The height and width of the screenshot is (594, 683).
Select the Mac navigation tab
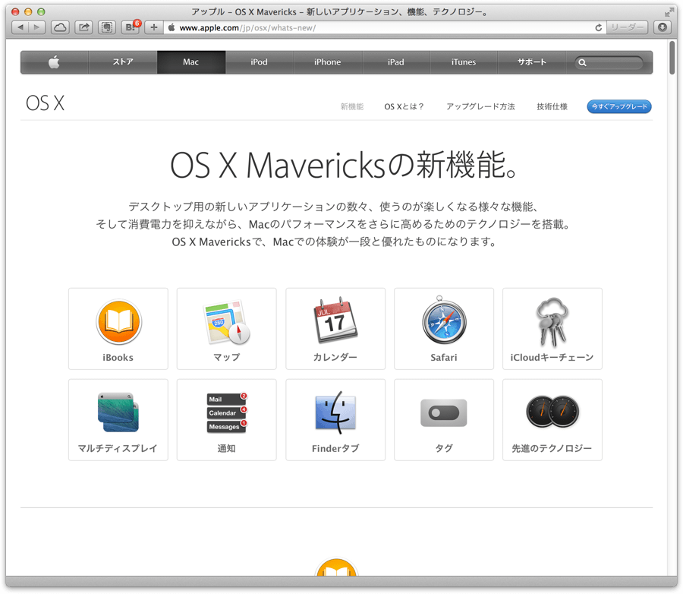(x=191, y=62)
